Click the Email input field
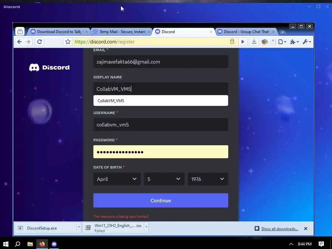The width and height of the screenshot is (332, 249). click(161, 62)
